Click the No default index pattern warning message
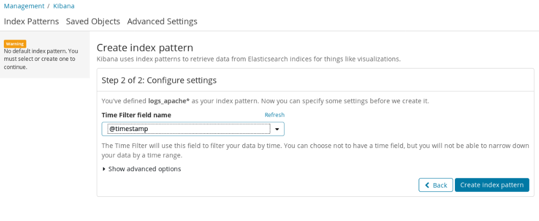 pos(41,59)
